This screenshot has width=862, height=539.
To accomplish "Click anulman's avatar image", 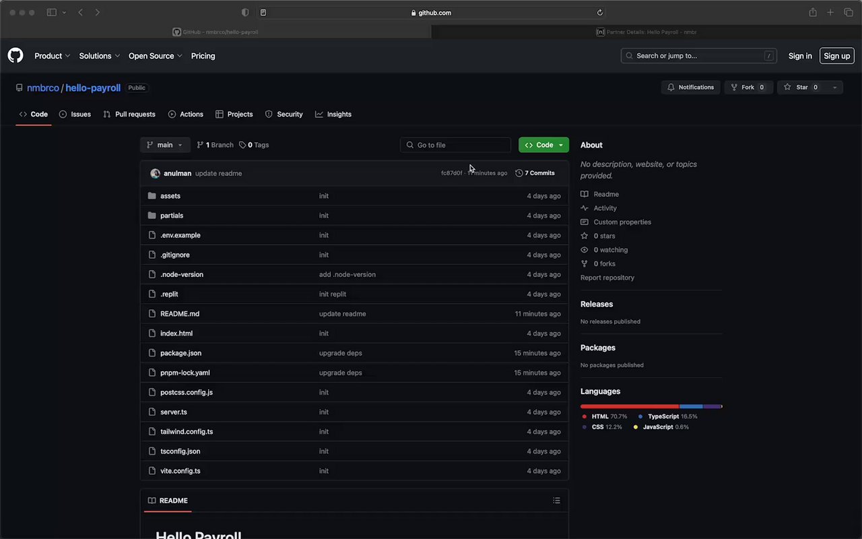I will (x=155, y=173).
